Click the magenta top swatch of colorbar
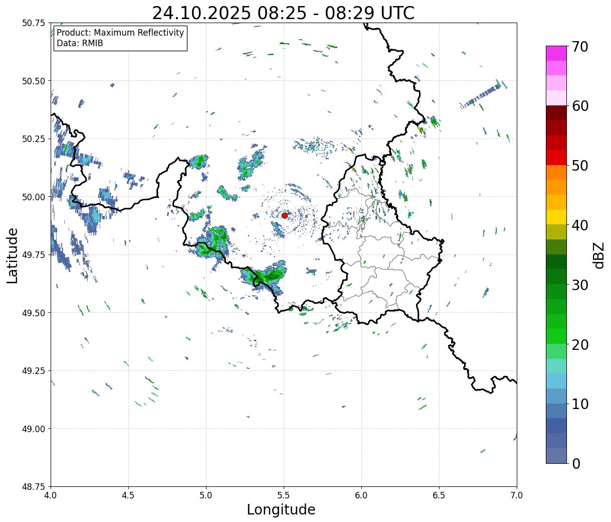611x522 pixels. [556, 53]
